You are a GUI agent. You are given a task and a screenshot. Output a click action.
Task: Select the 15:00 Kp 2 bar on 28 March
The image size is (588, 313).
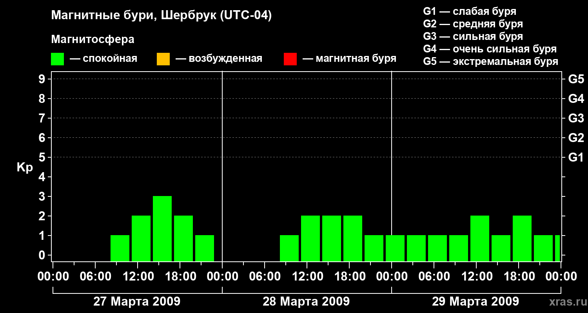tap(332, 238)
